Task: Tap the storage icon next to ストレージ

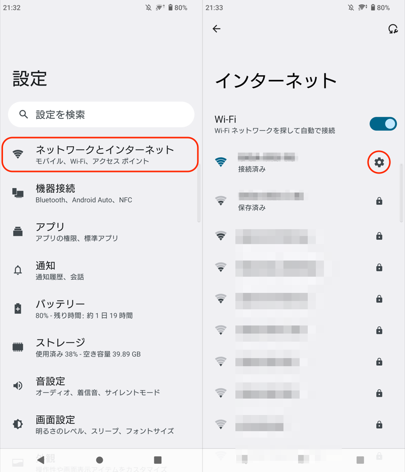Action: [18, 347]
